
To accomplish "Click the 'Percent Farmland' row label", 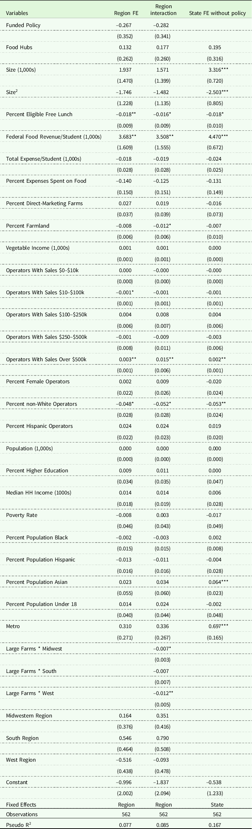I will (28, 226).
